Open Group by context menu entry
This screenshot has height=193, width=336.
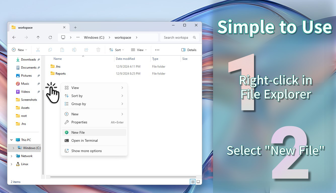(x=94, y=104)
